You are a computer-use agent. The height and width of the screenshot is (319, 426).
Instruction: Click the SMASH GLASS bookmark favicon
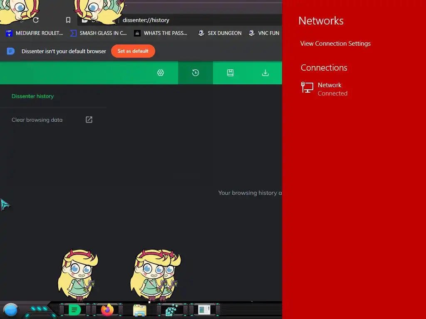click(x=73, y=33)
